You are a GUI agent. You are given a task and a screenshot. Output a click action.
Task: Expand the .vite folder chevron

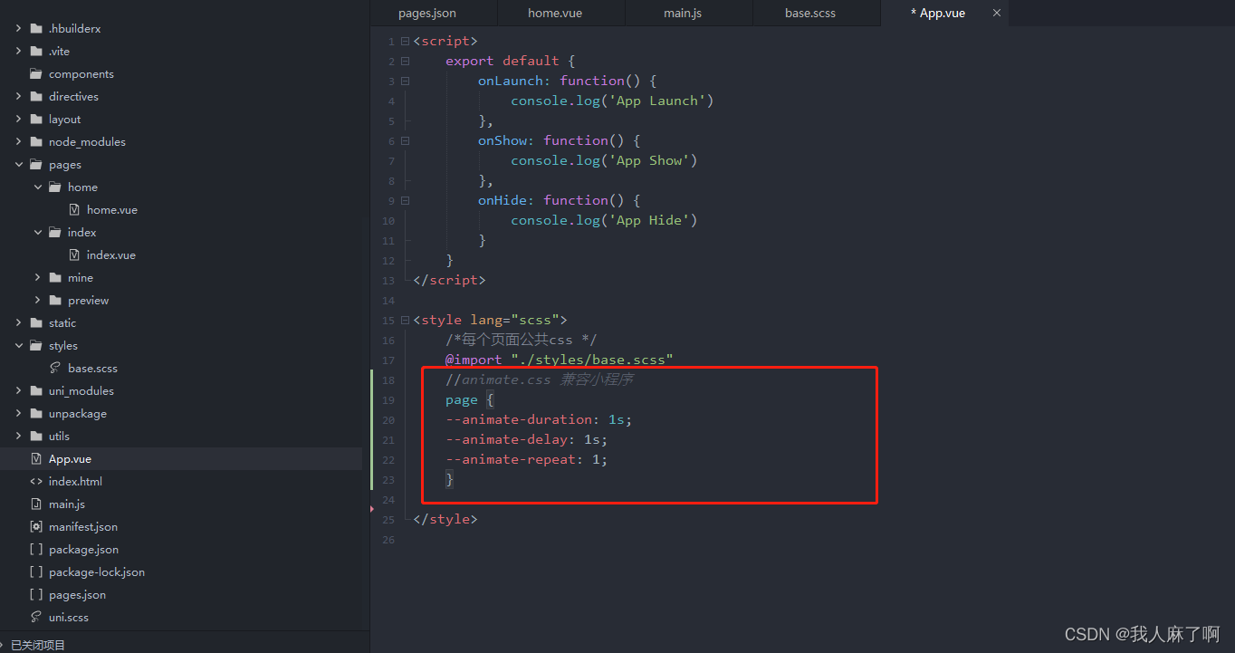tap(18, 52)
